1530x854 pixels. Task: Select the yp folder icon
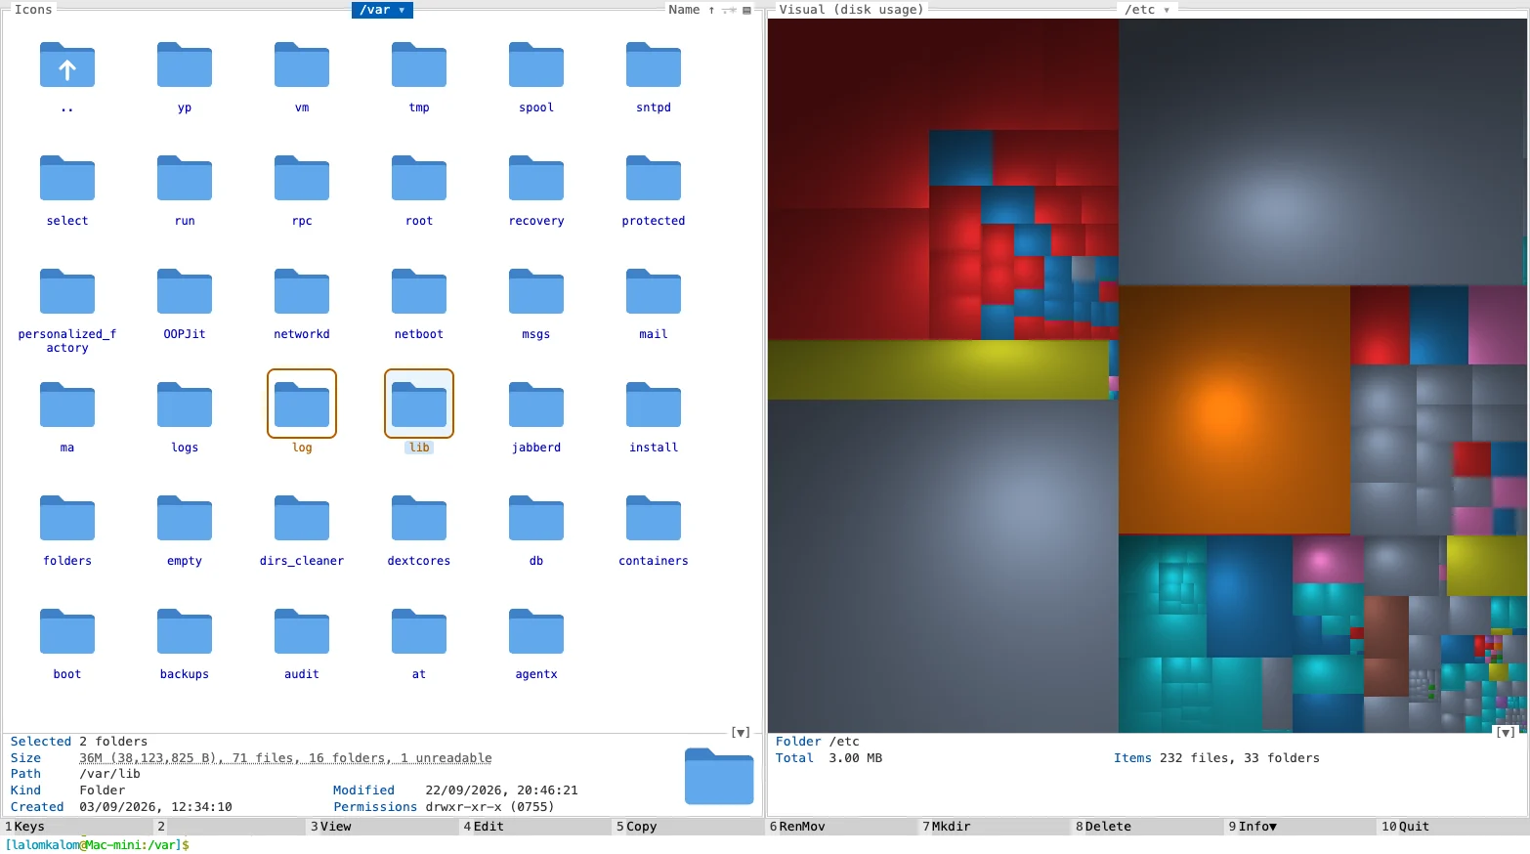(x=185, y=64)
